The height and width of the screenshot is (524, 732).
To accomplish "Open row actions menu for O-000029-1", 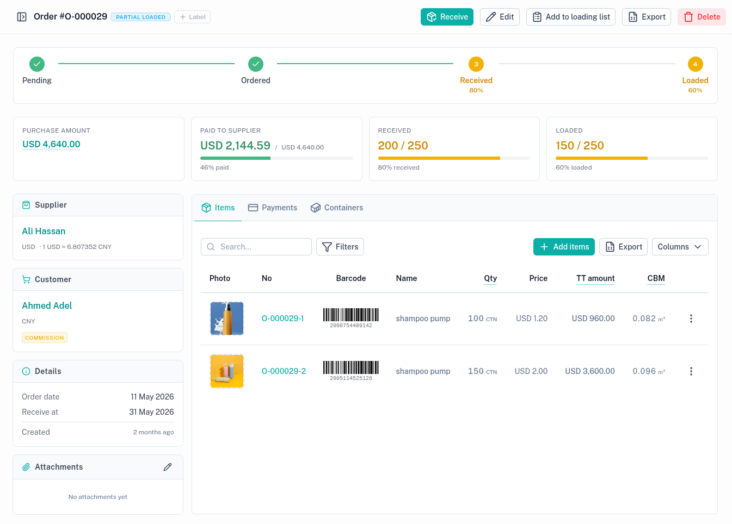I will (691, 319).
